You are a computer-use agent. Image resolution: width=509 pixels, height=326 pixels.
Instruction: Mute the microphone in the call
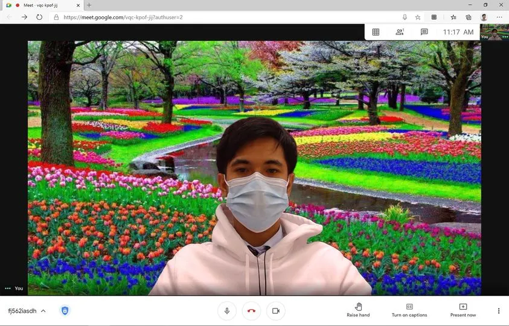227,311
